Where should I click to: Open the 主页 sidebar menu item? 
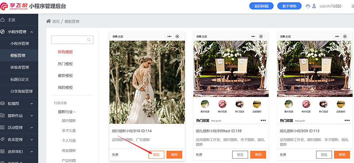(x=19, y=20)
